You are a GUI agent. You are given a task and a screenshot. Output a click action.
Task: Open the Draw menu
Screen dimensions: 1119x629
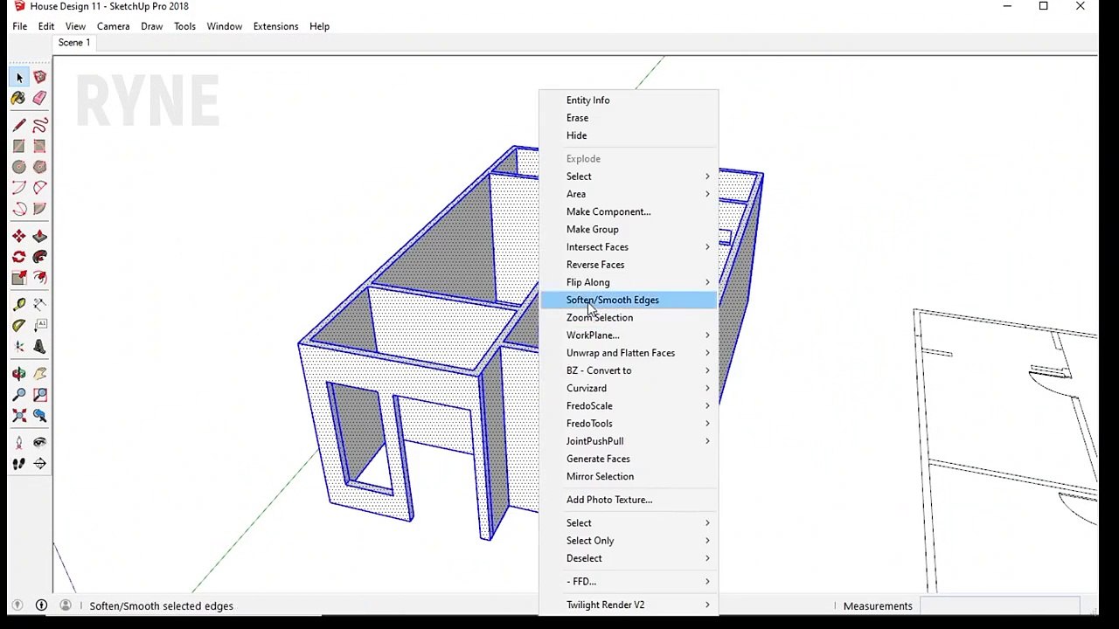(x=151, y=26)
